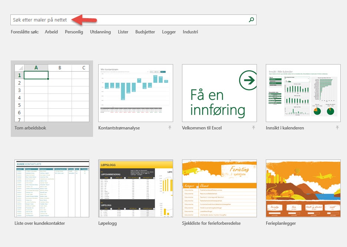
Task: Select the 'Lister' suggested search
Action: (123, 32)
